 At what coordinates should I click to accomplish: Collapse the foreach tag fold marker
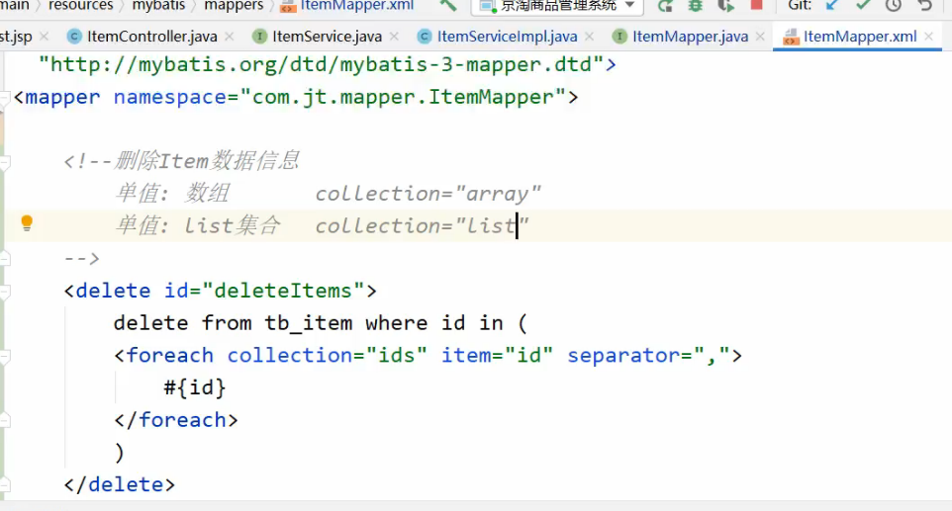(5, 356)
